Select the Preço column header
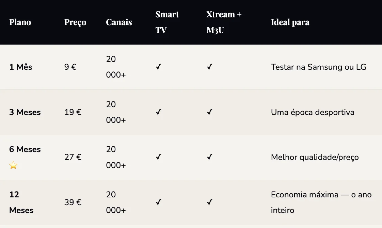Image resolution: width=382 pixels, height=228 pixels. (75, 22)
